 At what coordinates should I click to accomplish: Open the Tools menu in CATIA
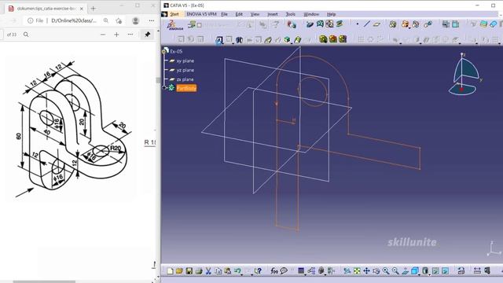coord(290,14)
